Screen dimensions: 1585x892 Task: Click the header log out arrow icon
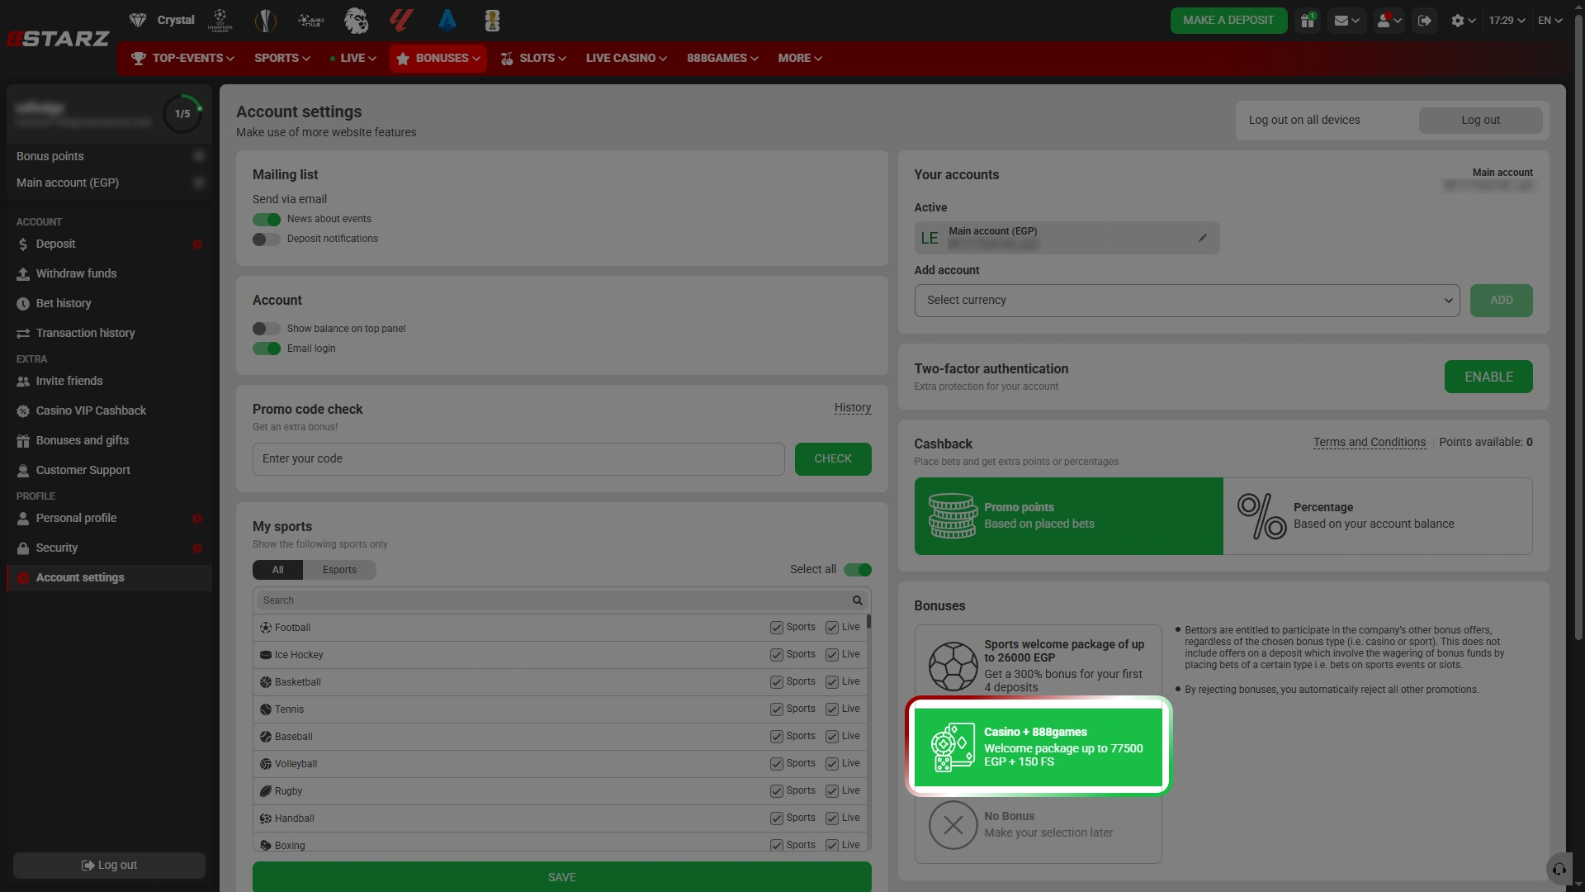point(1425,21)
